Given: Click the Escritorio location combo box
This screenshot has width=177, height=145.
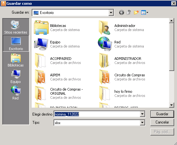Looking at the screenshot, I should (x=73, y=13).
